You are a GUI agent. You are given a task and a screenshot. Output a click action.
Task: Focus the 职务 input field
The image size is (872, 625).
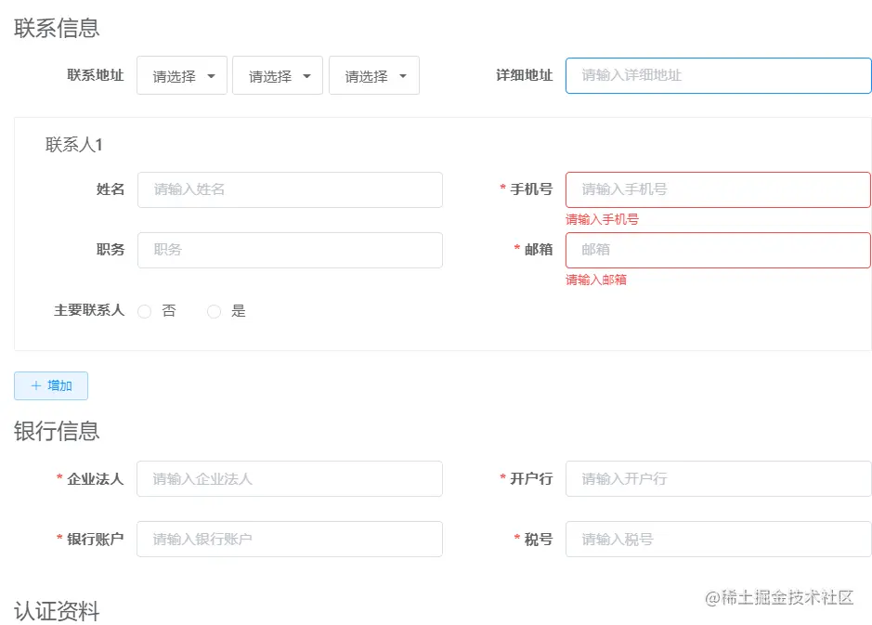coord(290,250)
